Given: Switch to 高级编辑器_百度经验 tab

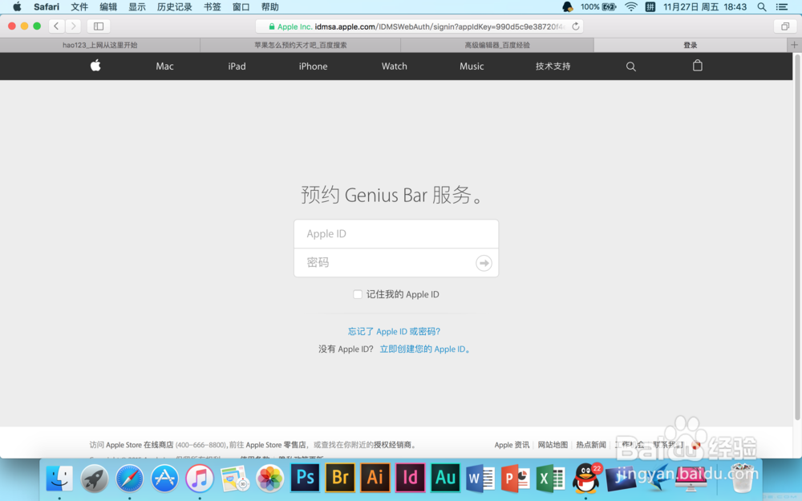Looking at the screenshot, I should [497, 45].
